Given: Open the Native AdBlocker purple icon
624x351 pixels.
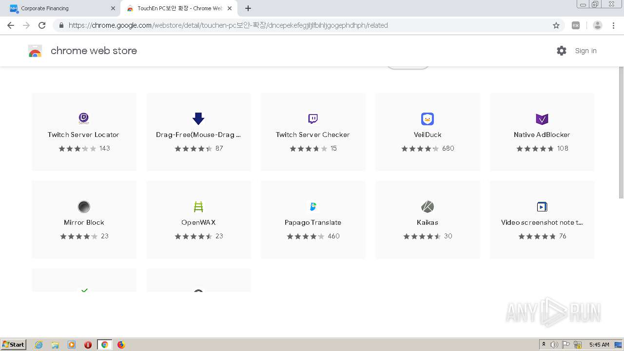Looking at the screenshot, I should (542, 118).
